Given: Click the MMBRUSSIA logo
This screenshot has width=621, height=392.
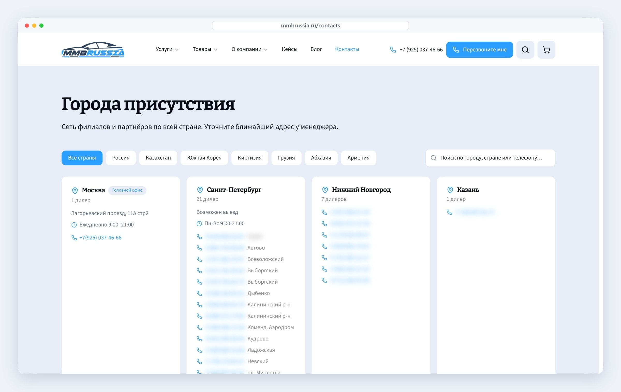Looking at the screenshot, I should pos(93,50).
